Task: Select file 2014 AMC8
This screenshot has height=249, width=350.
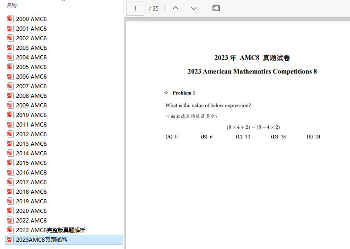Action: (x=31, y=153)
